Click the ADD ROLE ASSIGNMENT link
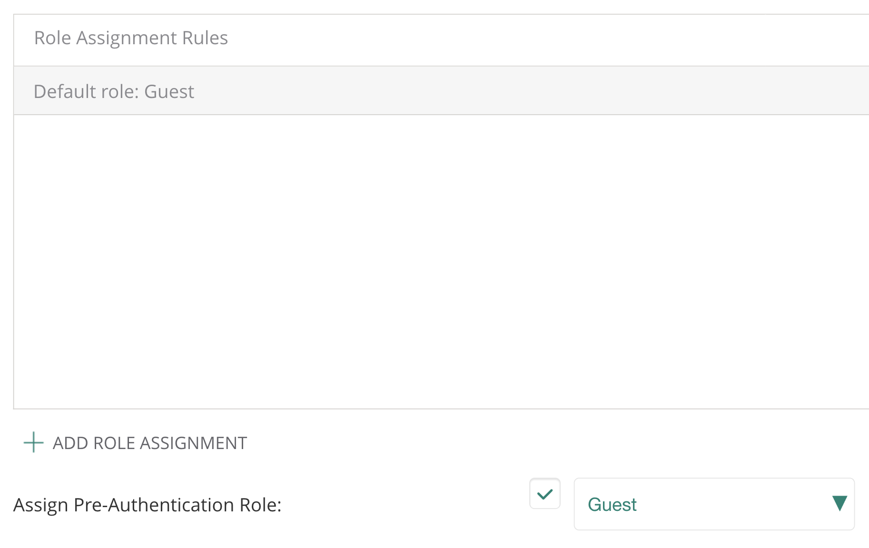This screenshot has height=548, width=869. coord(149,443)
